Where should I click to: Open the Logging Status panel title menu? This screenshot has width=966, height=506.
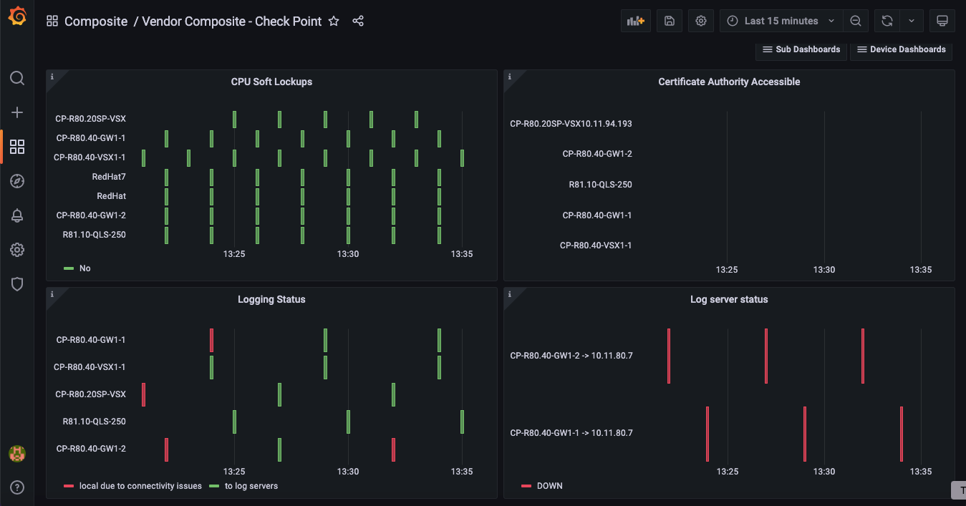coord(271,299)
